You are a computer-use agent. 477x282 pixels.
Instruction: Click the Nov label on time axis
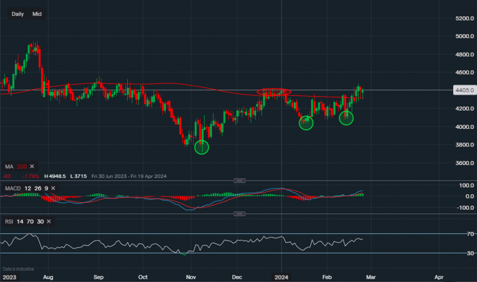(x=191, y=277)
